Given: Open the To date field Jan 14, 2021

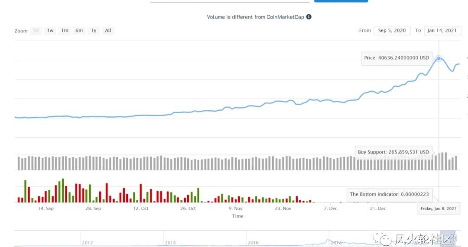Looking at the screenshot, I should [x=442, y=31].
